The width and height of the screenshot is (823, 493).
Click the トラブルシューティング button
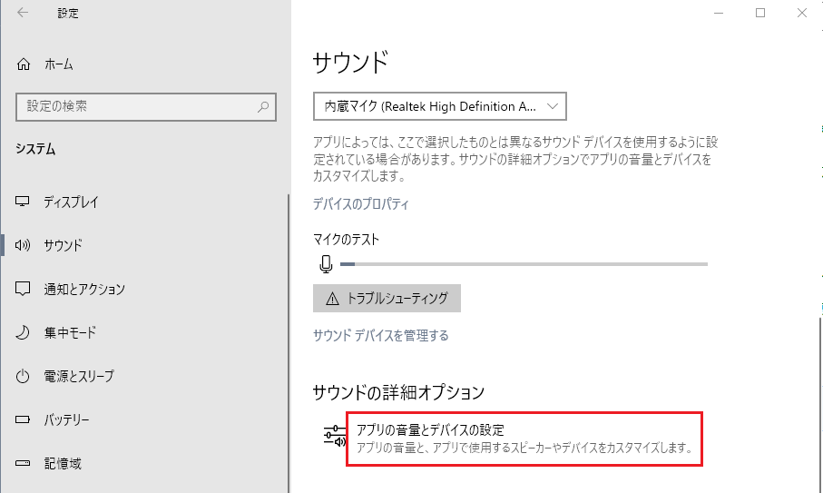(x=387, y=298)
